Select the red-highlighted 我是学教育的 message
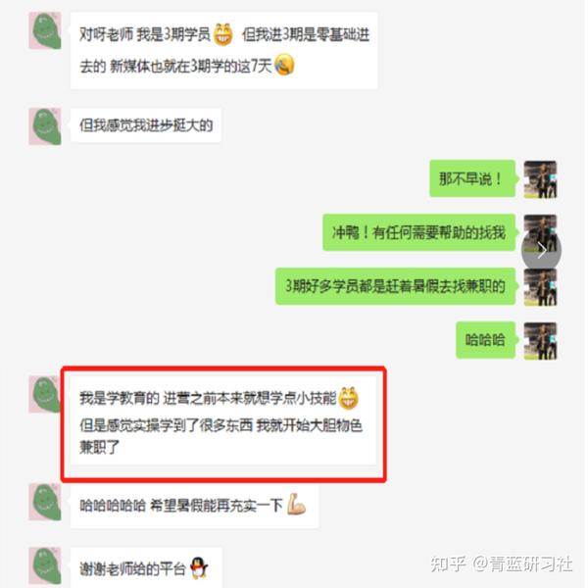Viewport: 588px width, 588px height. [x=223, y=421]
